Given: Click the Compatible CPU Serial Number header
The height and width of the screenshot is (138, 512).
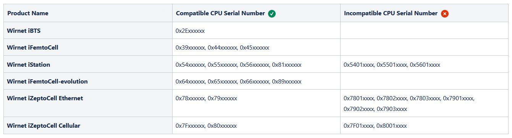Looking at the screenshot, I should [220, 13].
